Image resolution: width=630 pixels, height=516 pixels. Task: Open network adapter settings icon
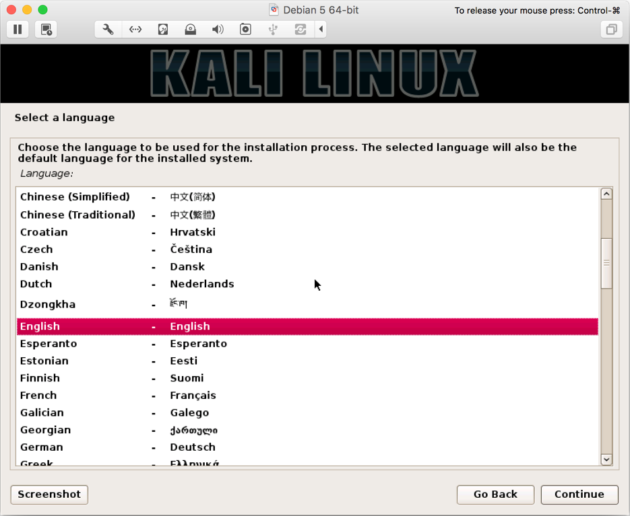(x=135, y=30)
